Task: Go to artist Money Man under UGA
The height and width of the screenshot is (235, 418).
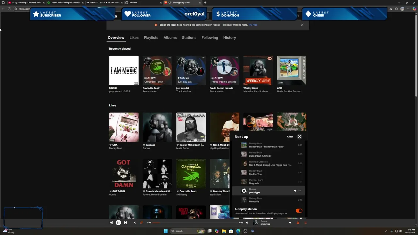Action: (x=116, y=148)
